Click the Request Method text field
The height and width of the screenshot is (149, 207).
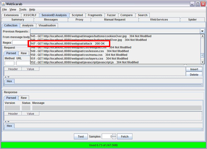tap(9, 63)
